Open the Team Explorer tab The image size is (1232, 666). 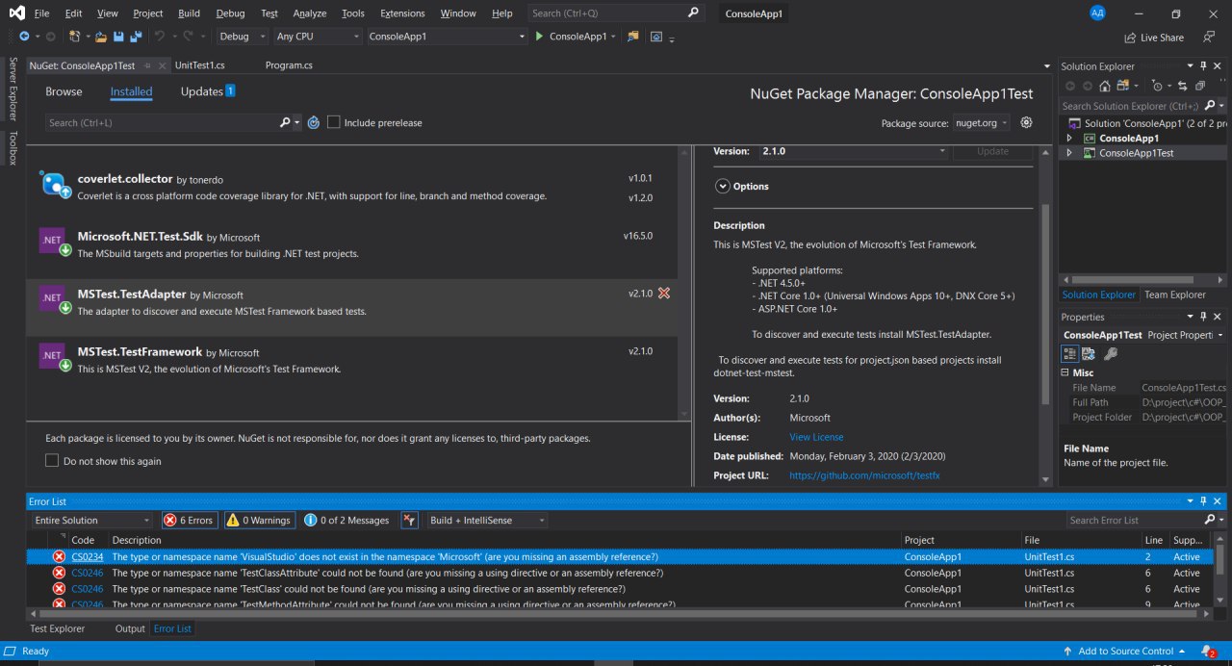(x=1175, y=295)
